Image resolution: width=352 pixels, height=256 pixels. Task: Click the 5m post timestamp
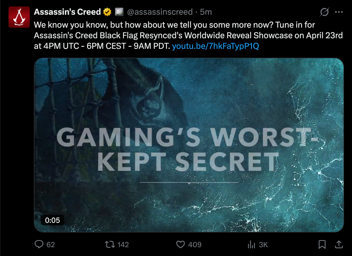206,12
